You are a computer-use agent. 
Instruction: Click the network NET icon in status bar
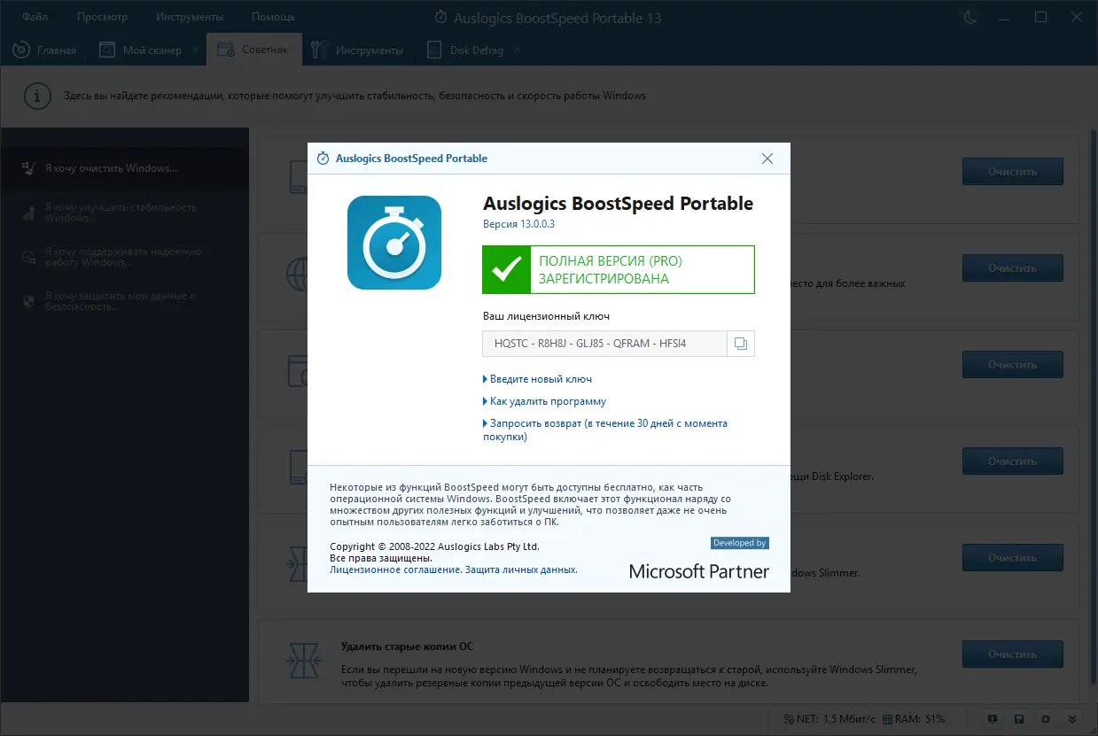coord(789,718)
